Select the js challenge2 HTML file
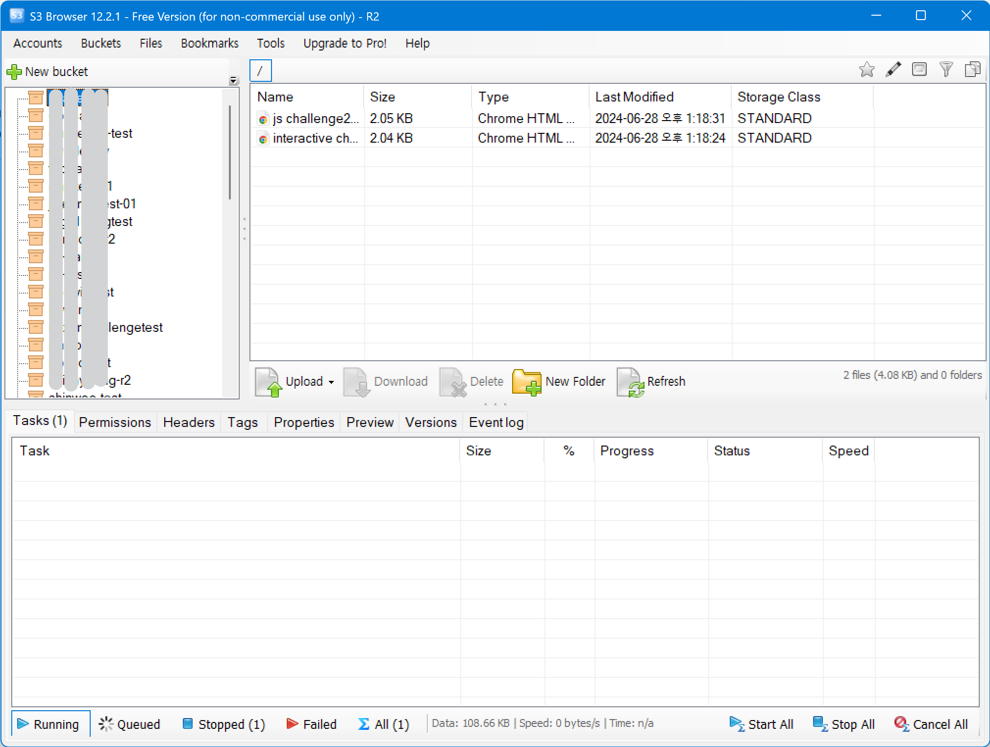990x747 pixels. (x=315, y=119)
